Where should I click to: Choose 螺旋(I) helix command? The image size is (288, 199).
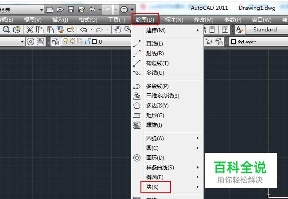click(x=167, y=125)
